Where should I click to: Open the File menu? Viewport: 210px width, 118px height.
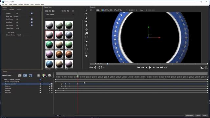(x=3, y=4)
